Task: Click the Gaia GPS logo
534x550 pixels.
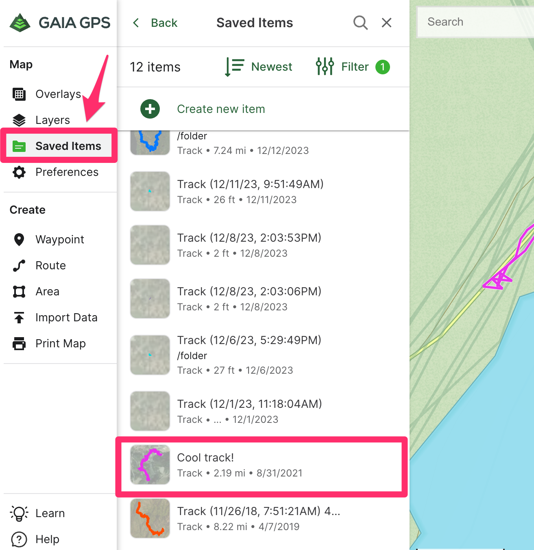Action: tap(60, 23)
